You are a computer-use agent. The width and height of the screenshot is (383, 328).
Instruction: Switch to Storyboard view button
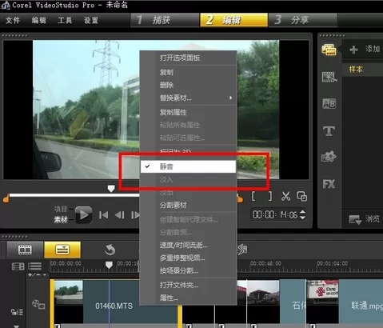(25, 250)
